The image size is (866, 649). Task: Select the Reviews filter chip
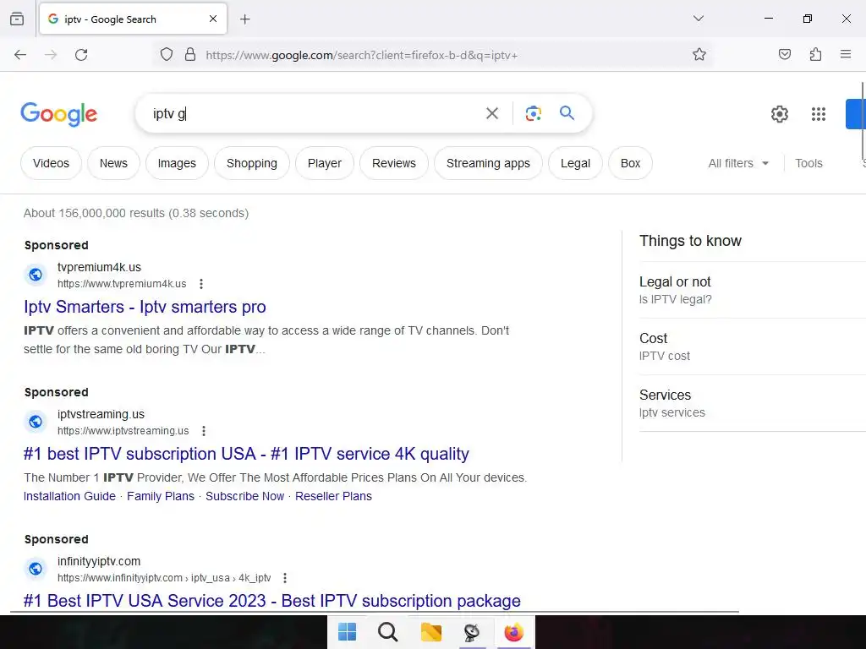pyautogui.click(x=394, y=163)
